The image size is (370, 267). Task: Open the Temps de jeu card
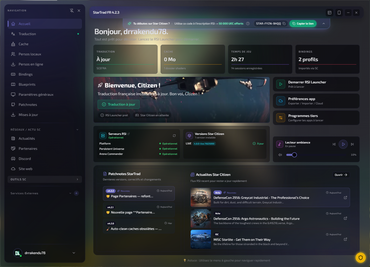point(260,59)
